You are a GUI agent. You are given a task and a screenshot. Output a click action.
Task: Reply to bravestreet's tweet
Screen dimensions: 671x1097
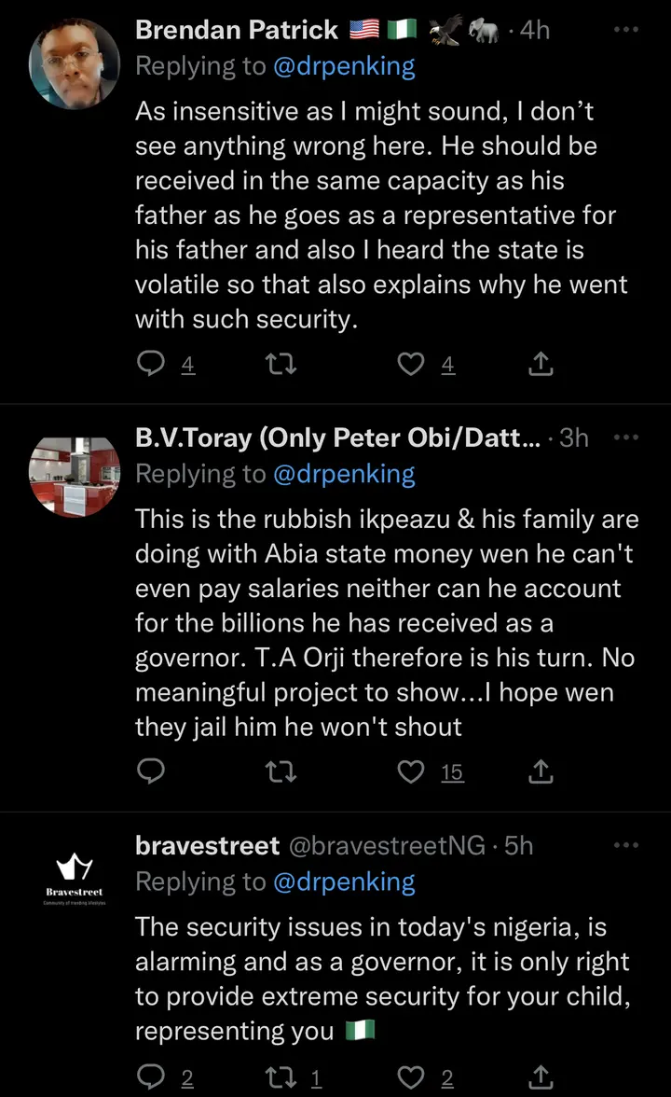tap(151, 1077)
